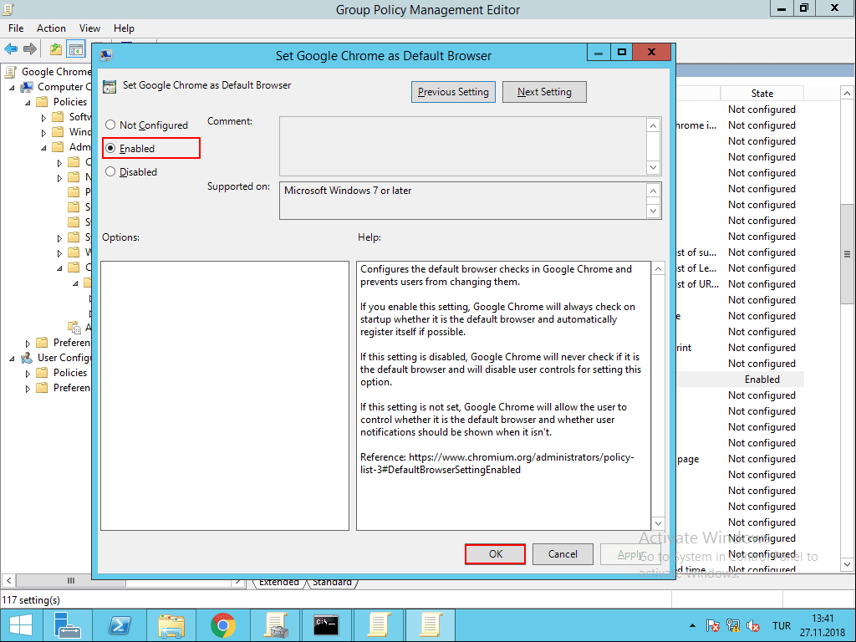Click the tree pane horizontal scrollbar thumb

tap(71, 581)
